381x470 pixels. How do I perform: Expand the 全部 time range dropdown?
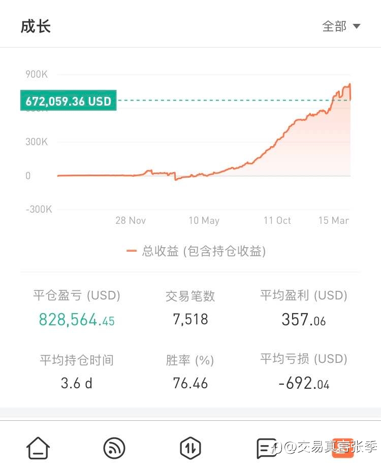335,26
